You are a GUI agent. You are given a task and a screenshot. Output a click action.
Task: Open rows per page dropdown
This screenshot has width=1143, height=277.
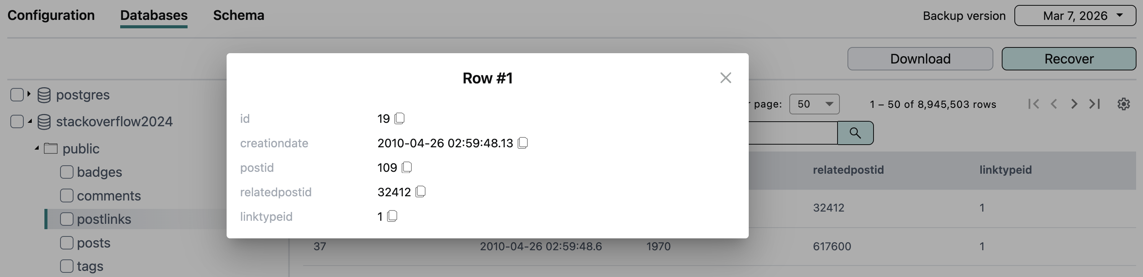[814, 104]
